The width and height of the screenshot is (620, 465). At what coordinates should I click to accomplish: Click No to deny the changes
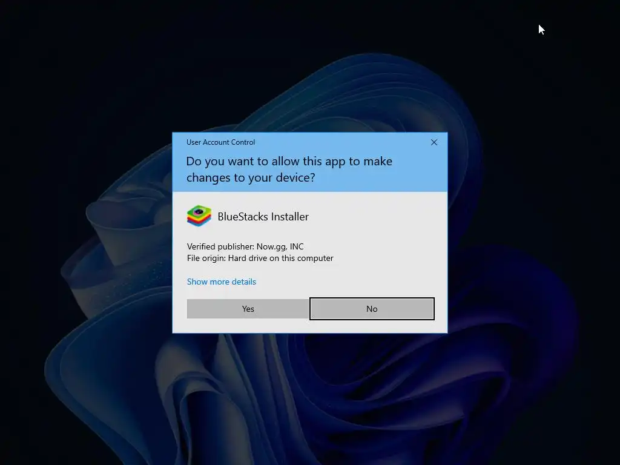click(x=372, y=309)
